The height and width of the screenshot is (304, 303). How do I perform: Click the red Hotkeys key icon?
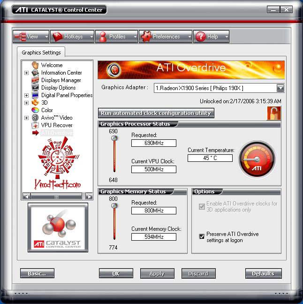[58, 37]
